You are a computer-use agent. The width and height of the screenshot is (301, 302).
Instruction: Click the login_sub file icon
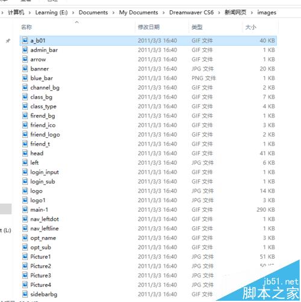pos(25,181)
